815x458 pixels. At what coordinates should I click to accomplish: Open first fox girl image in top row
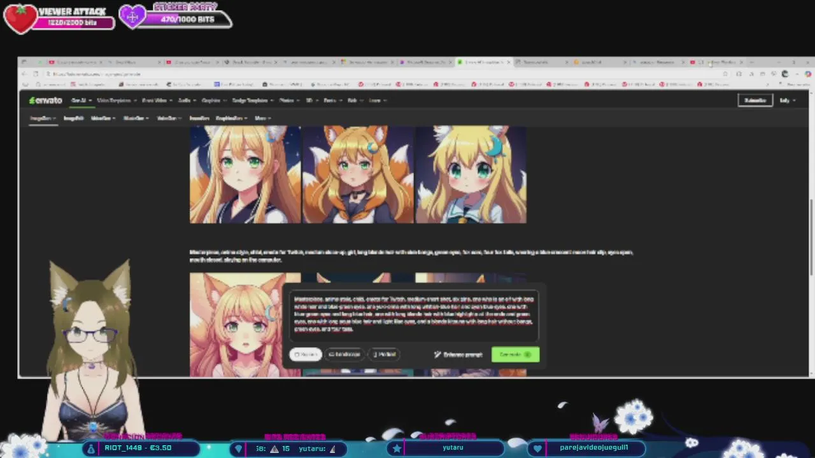(x=245, y=174)
